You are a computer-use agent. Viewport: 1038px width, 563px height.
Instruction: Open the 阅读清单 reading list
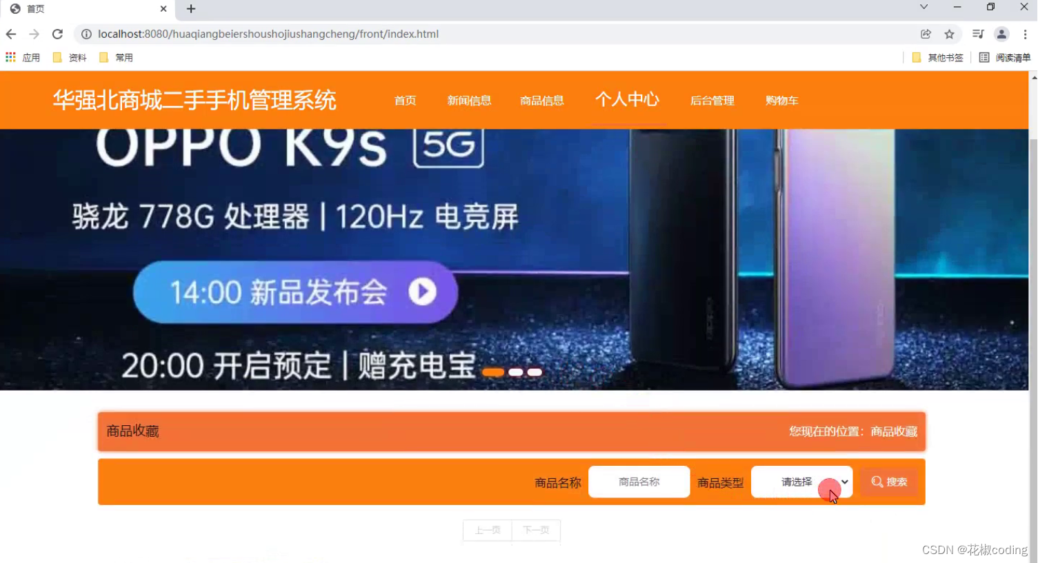click(1005, 57)
